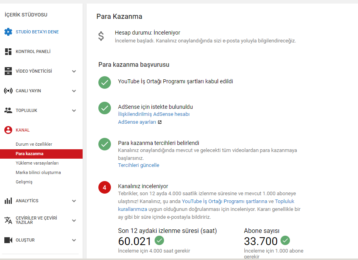Open the Canlı Yayın menu label

28,91
